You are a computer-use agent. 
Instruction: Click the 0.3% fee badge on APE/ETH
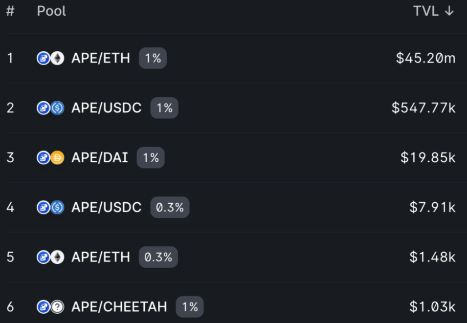[158, 257]
